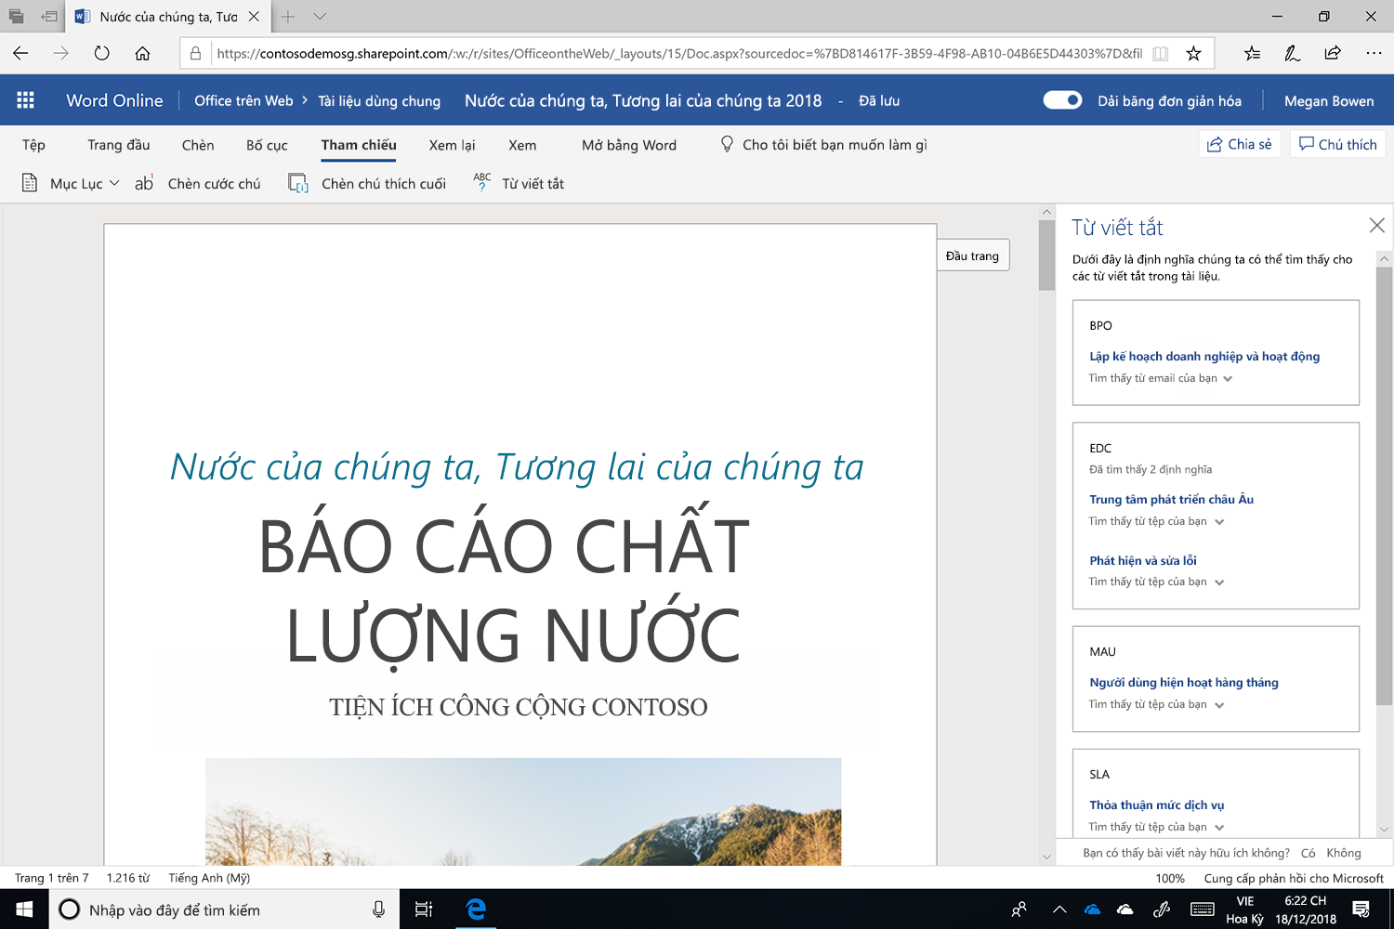The height and width of the screenshot is (929, 1394).
Task: Select the Xem tab
Action: point(522,145)
